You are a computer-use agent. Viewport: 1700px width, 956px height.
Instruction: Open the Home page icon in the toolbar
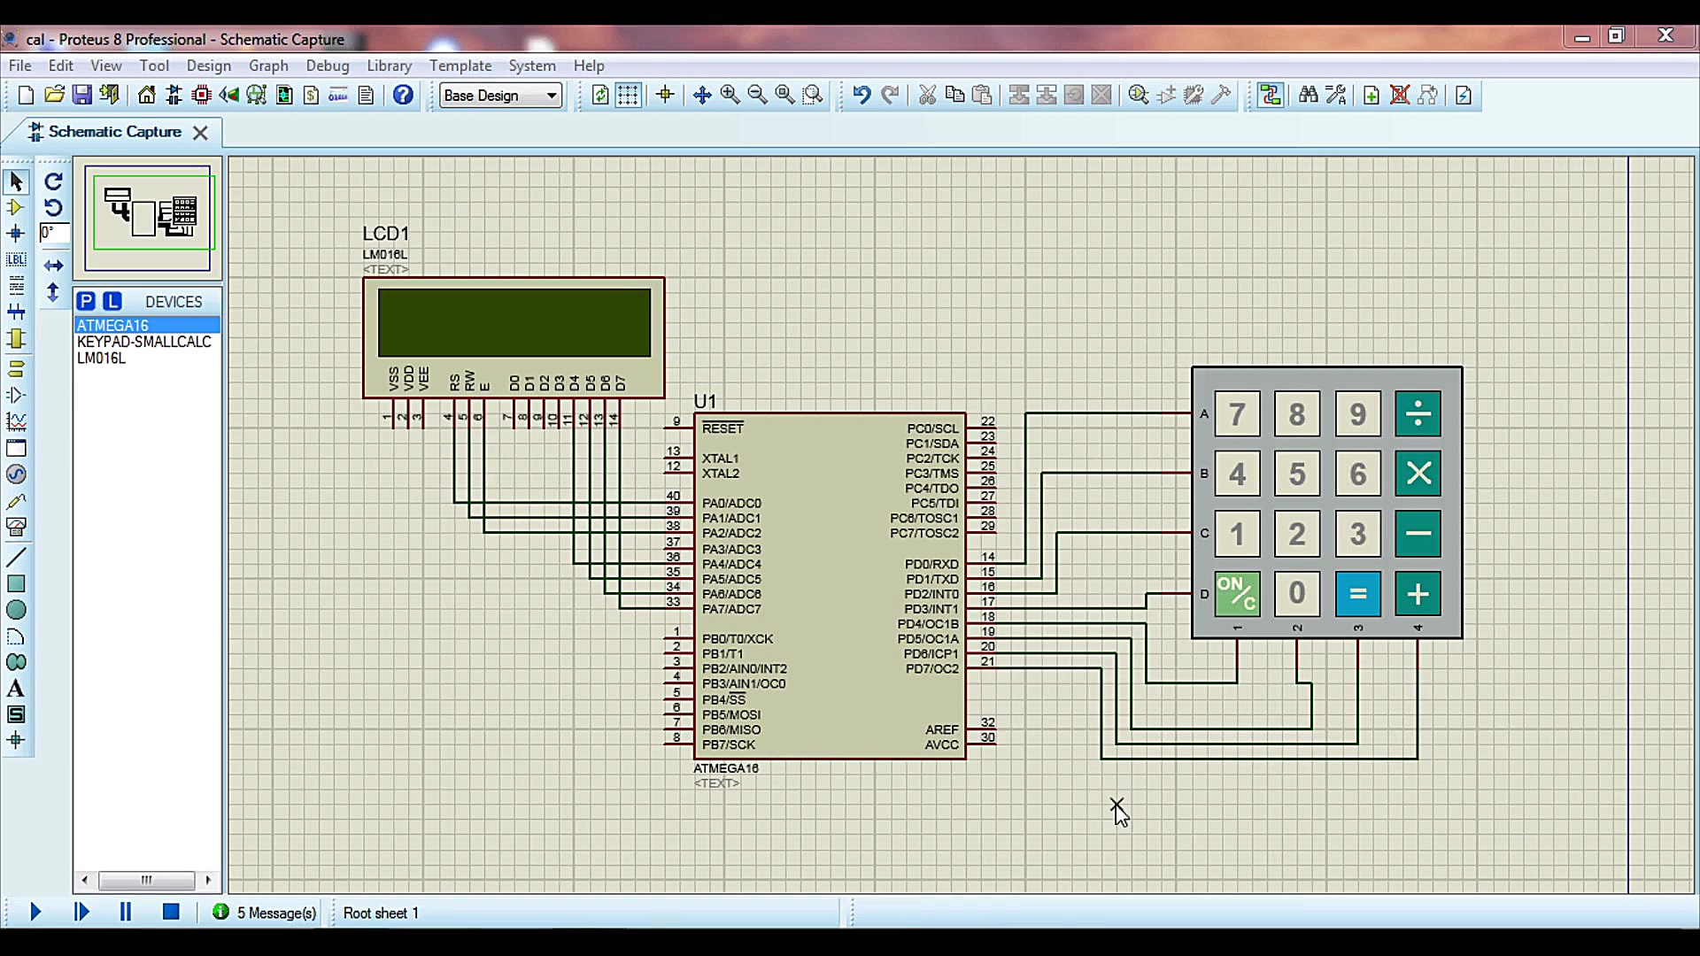(x=147, y=95)
